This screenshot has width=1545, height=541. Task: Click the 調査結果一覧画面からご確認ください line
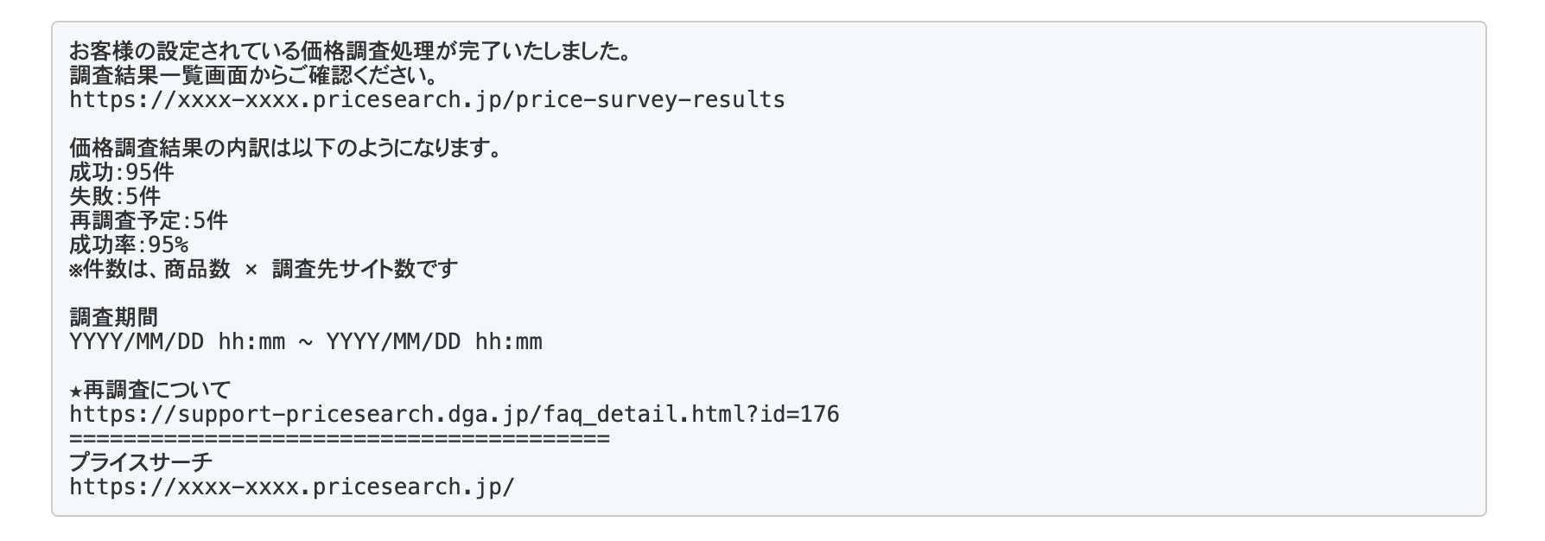coord(255,76)
